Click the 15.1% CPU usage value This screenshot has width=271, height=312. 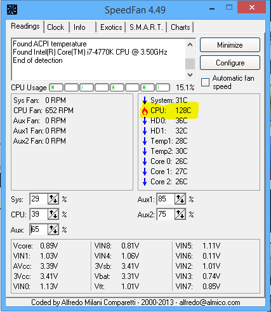point(185,88)
